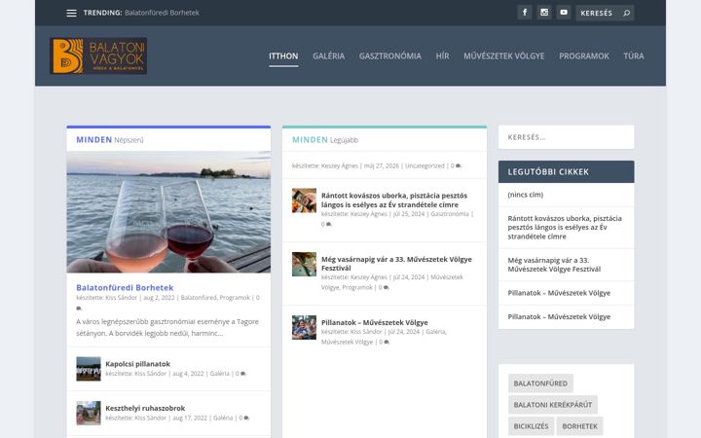Click the Keszthelyi ruhaszobrok thumbnail

click(89, 413)
